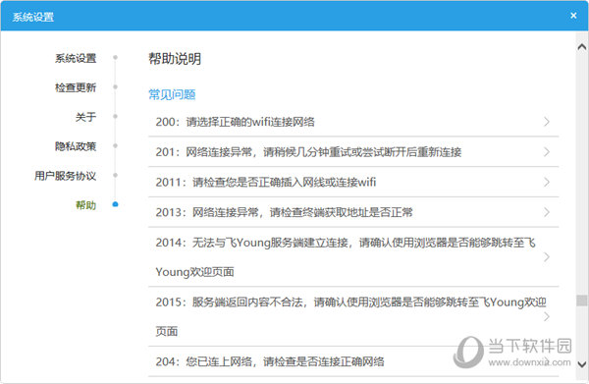Open the 2014: 无法与飞Young服务端建立连接 entry

click(x=353, y=257)
